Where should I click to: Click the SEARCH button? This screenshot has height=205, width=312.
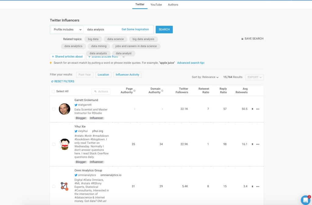click(x=164, y=29)
